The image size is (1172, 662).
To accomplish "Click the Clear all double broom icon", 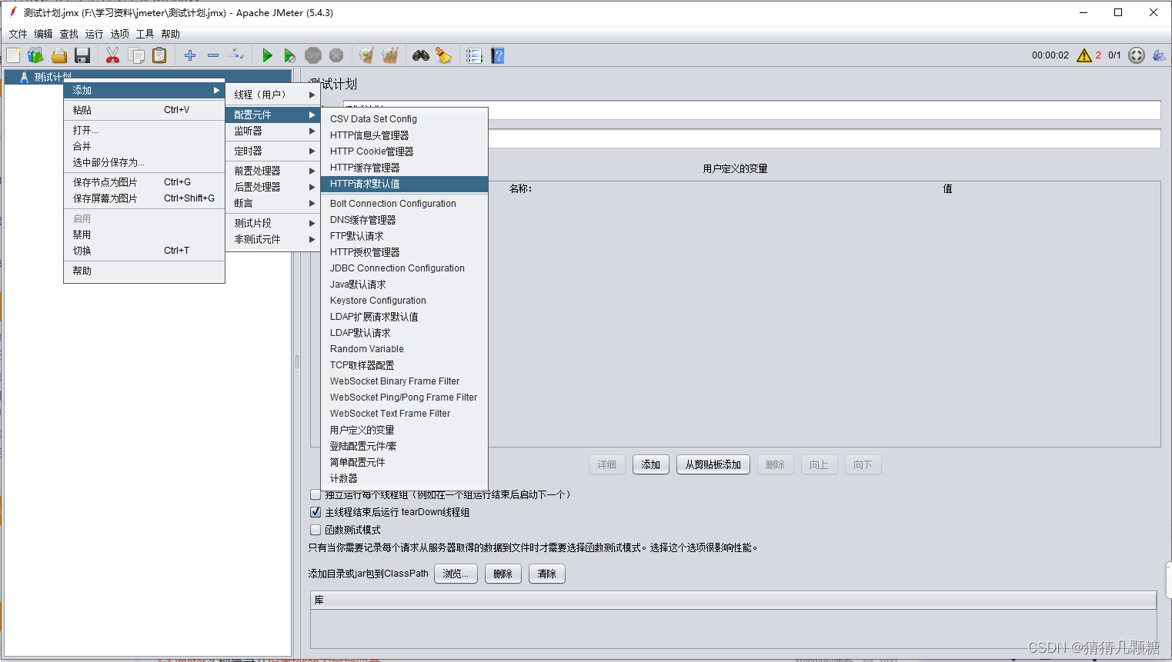I will click(x=390, y=55).
